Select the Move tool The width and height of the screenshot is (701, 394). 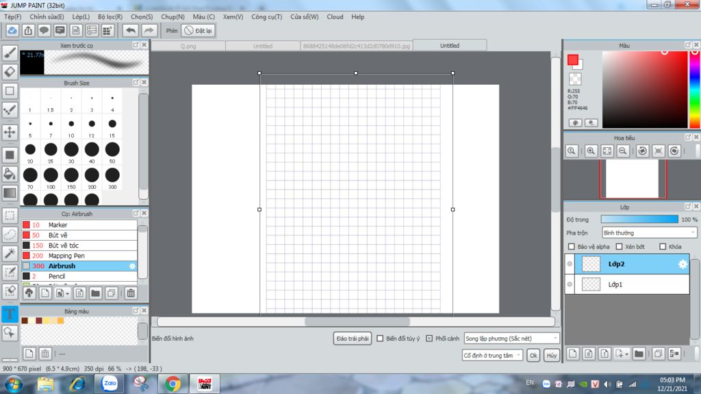tap(10, 132)
